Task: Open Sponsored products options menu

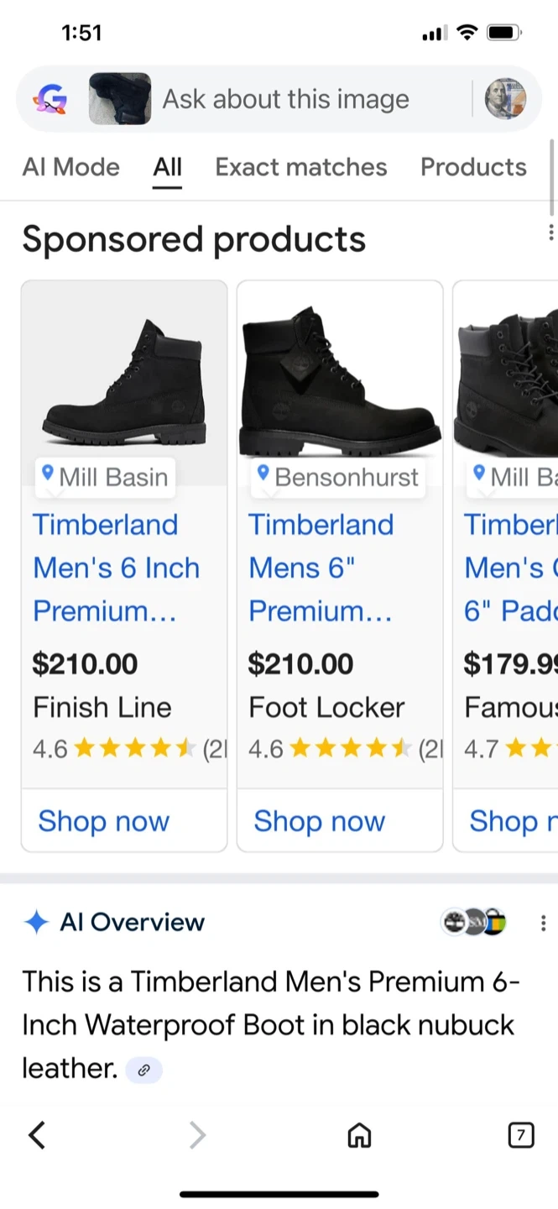Action: 550,232
